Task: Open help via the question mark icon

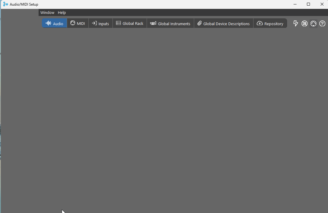Action: pyautogui.click(x=322, y=24)
